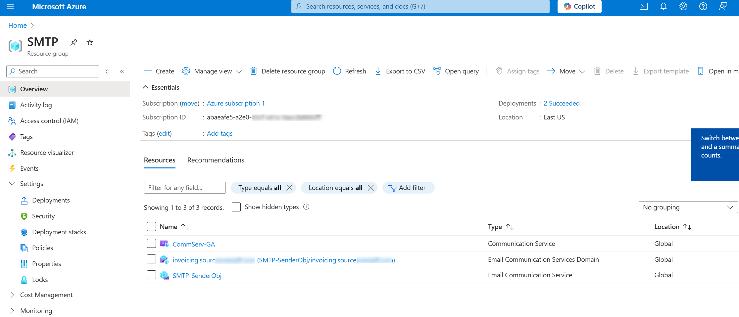
Task: Open the No grouping dropdown
Action: pyautogui.click(x=688, y=207)
